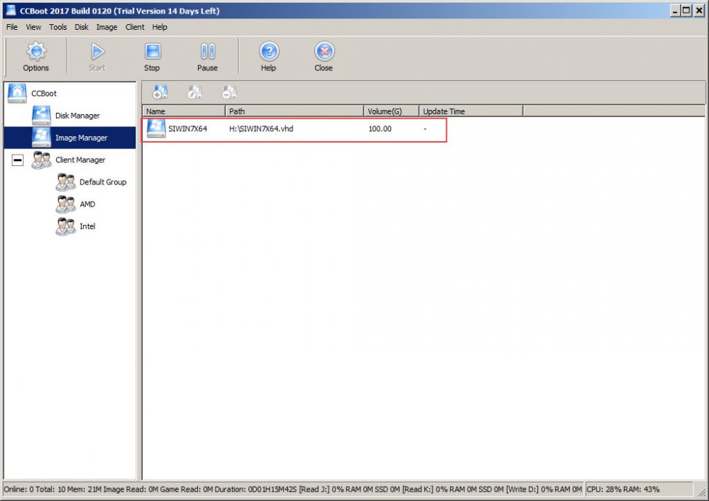Image resolution: width=709 pixels, height=501 pixels.
Task: Open the Client menu
Action: pos(135,27)
